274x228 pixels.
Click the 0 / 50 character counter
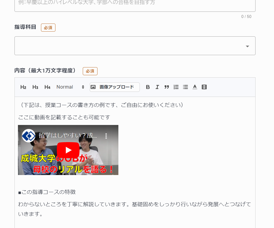pos(246,17)
